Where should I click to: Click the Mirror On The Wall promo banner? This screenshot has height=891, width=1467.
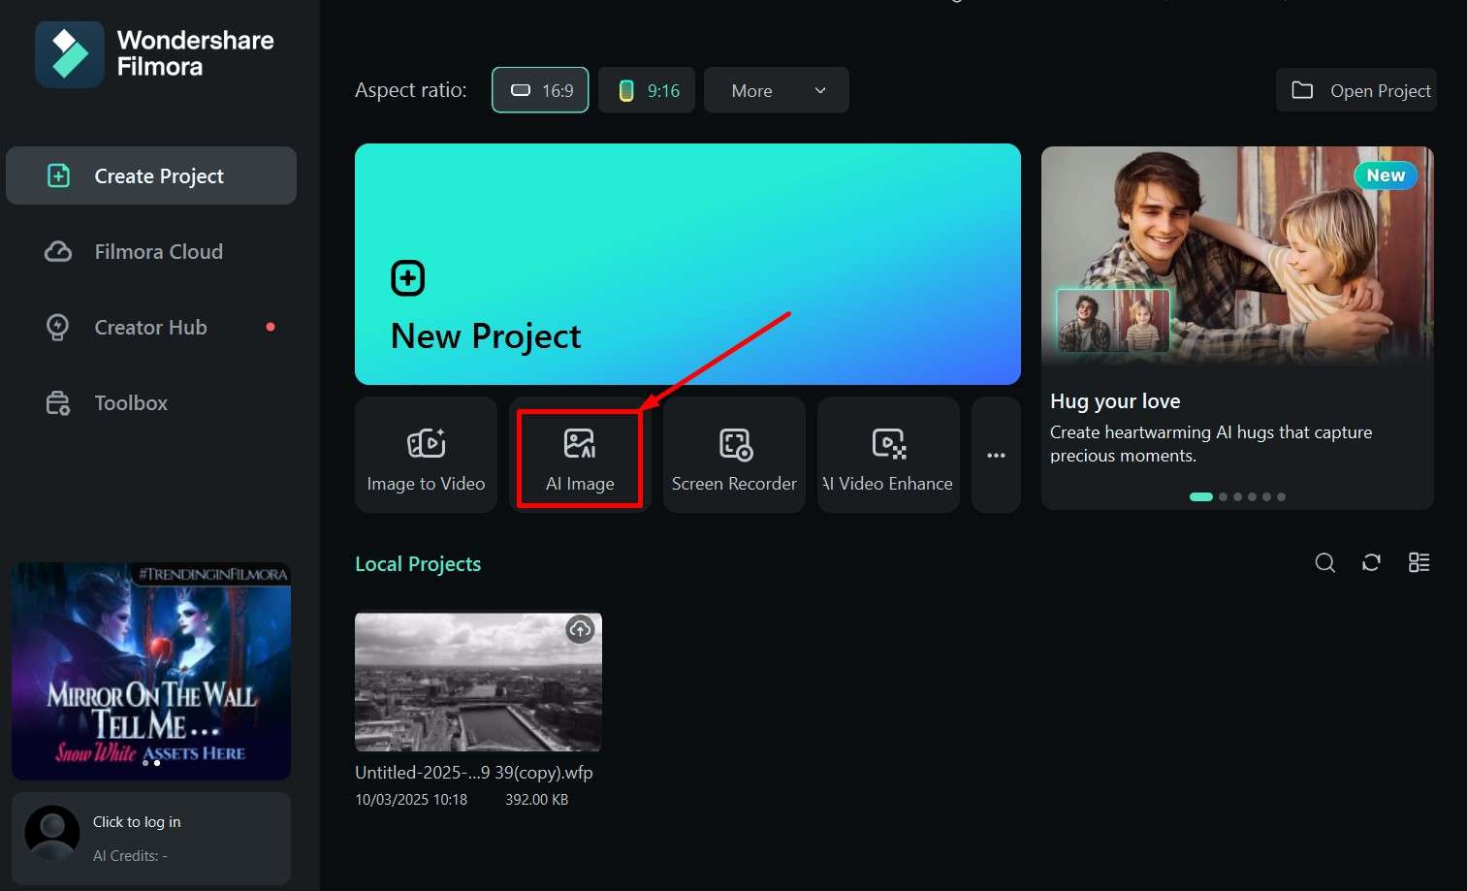(x=151, y=671)
